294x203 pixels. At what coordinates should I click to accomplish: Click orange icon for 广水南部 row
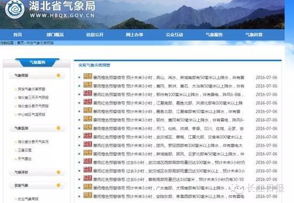88,186
